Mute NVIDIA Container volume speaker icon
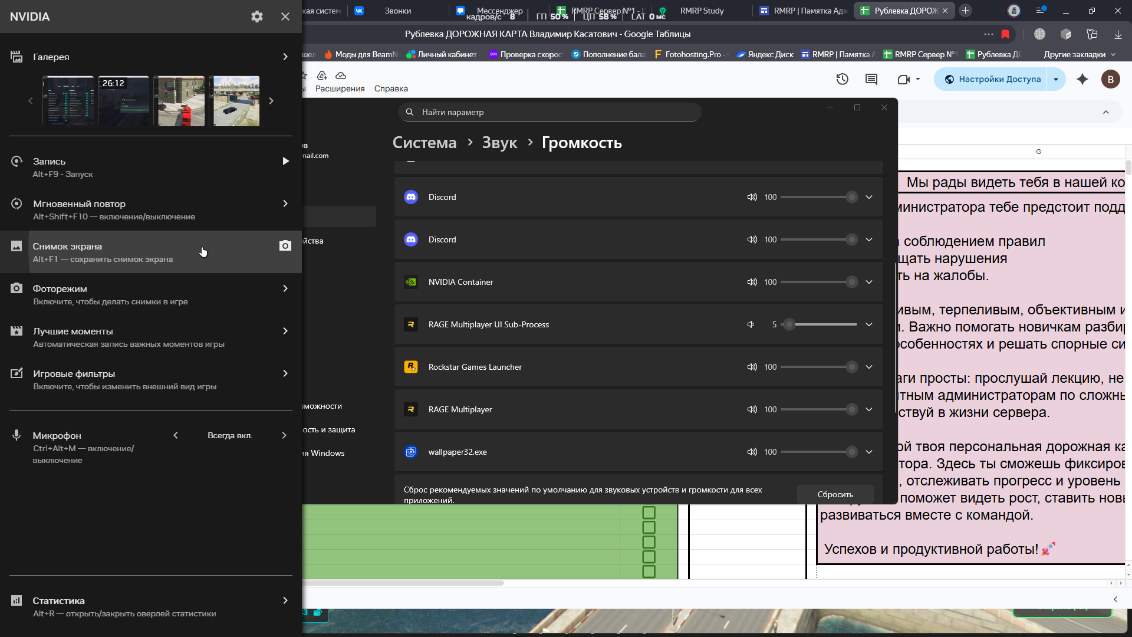This screenshot has width=1132, height=637. tap(752, 282)
